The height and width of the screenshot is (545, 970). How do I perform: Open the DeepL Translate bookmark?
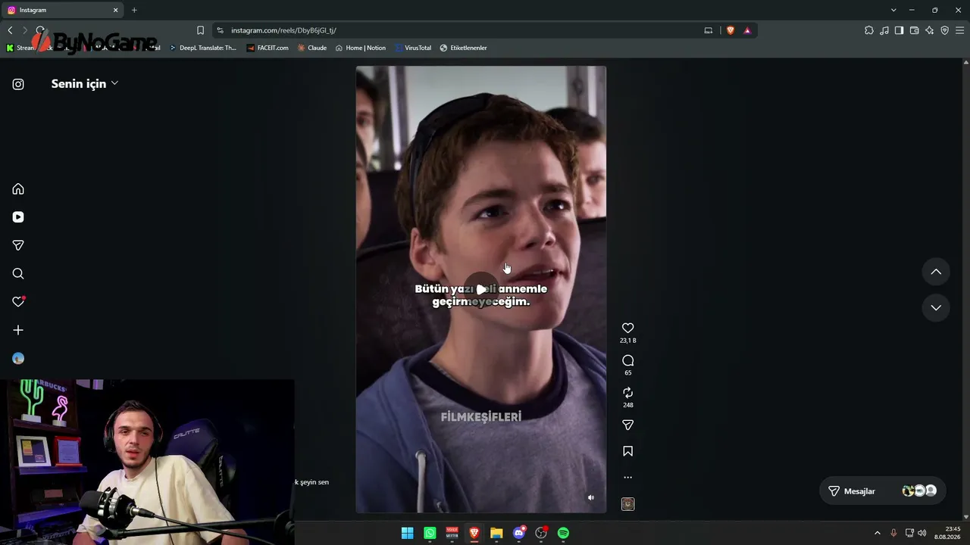202,48
